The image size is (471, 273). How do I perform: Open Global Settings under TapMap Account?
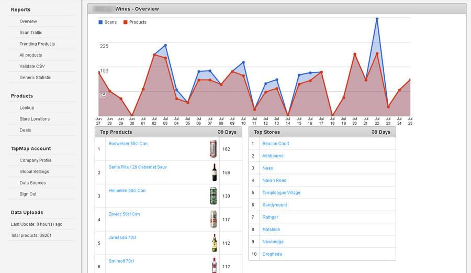coord(34,172)
